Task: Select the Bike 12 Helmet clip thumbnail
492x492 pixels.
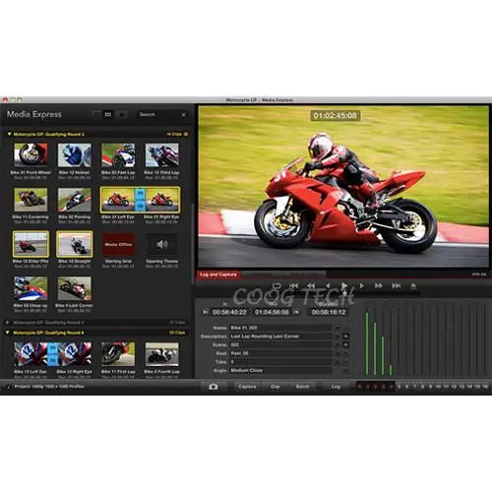Action: pos(75,154)
